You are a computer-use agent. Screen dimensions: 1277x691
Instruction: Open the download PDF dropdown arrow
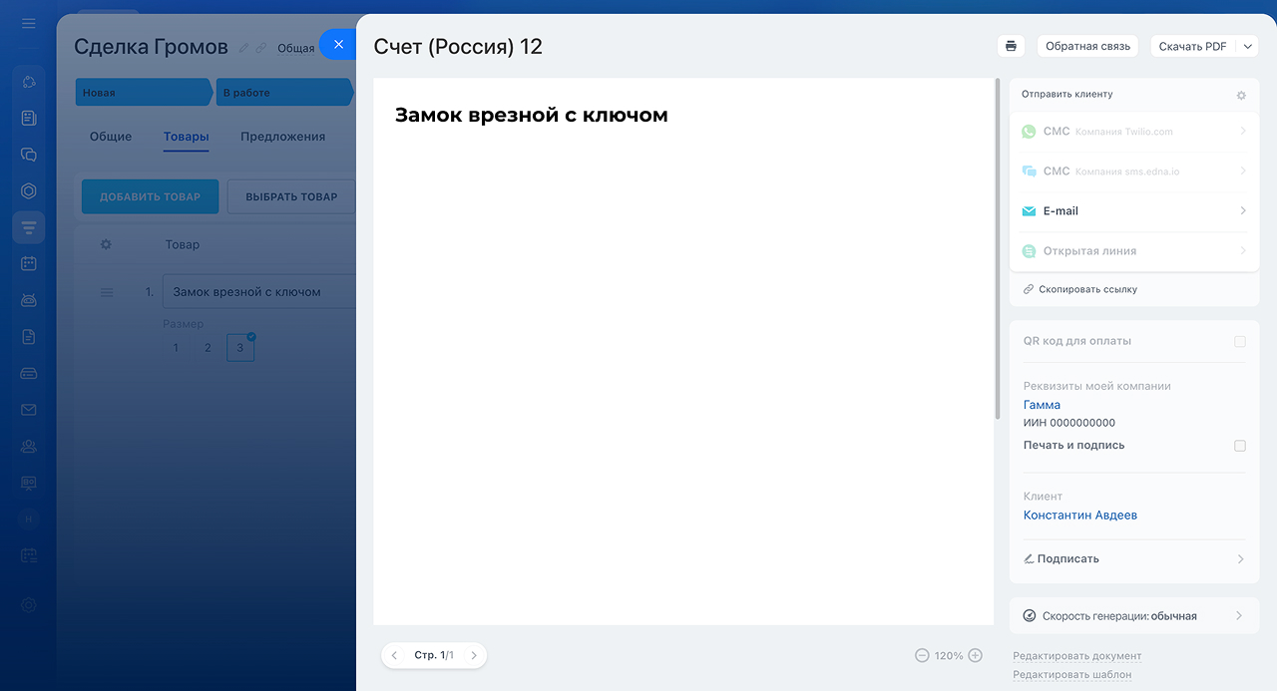[1248, 46]
